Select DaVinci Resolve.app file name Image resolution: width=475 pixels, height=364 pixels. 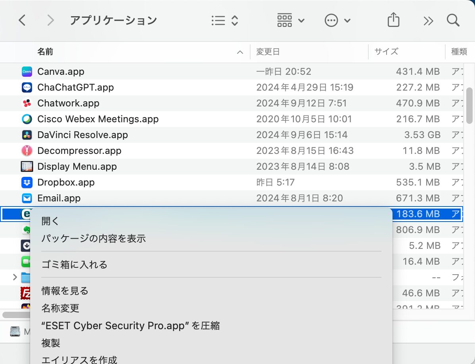[83, 135]
